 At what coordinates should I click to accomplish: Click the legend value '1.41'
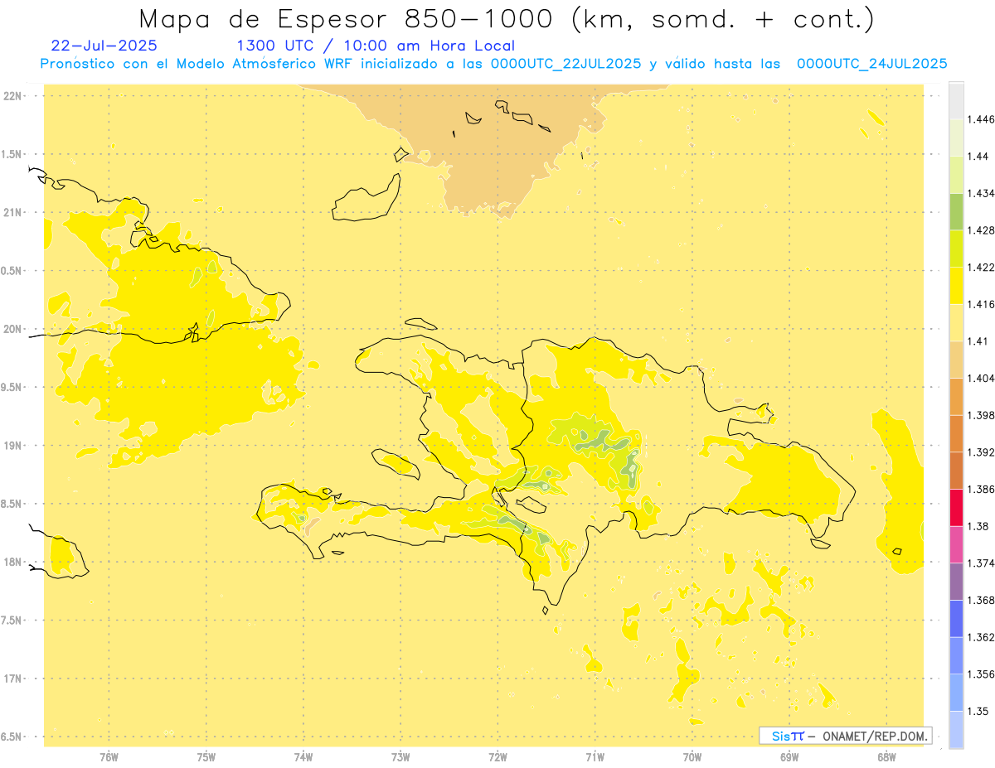pos(978,341)
